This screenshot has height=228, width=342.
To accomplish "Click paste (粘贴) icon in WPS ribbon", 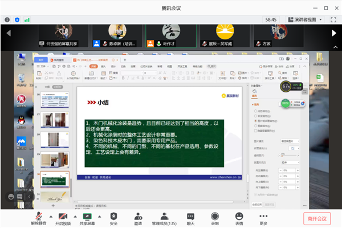I will coord(39,75).
